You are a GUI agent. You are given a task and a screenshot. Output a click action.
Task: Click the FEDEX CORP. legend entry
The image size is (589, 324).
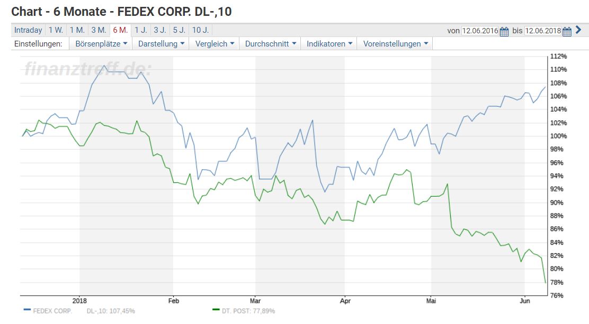tap(52, 311)
